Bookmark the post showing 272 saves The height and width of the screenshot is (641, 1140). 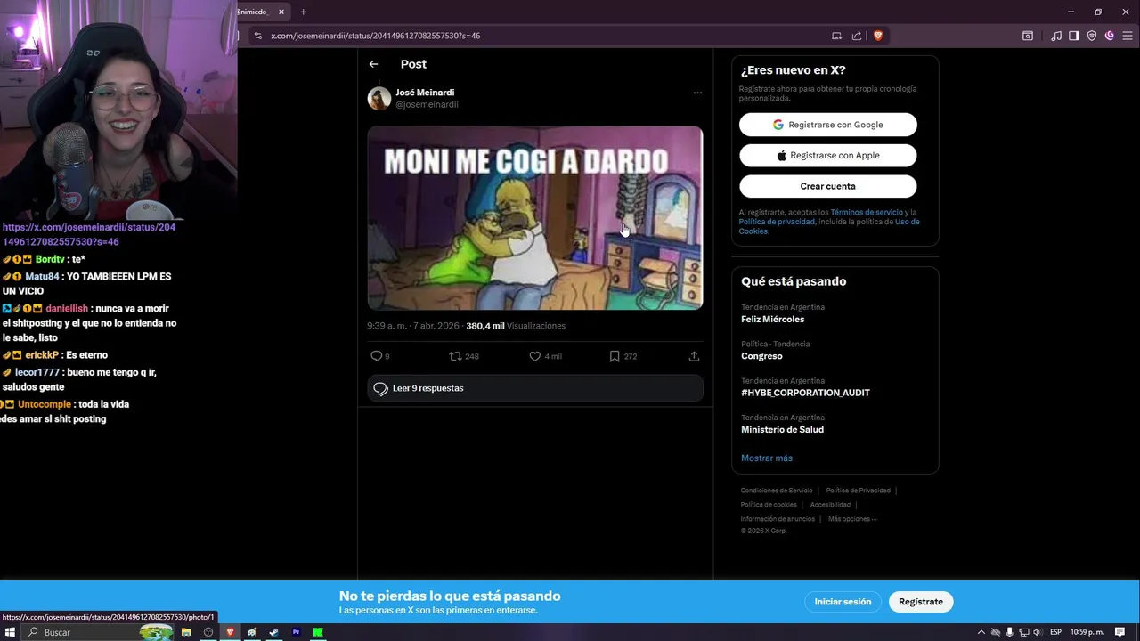615,356
